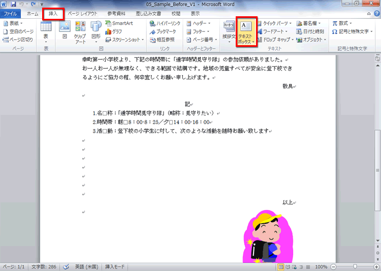Image resolution: width=381 pixels, height=271 pixels.
Task: Minimize the ribbon with caret icon
Action: point(369,14)
